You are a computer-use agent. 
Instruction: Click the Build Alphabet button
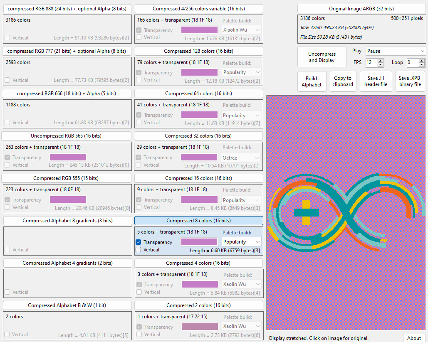click(x=312, y=81)
